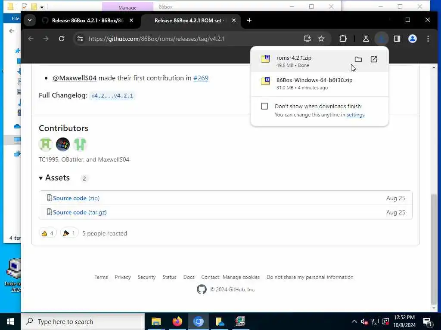Click the muted volume tray icon
441x330 pixels.
[364, 322]
